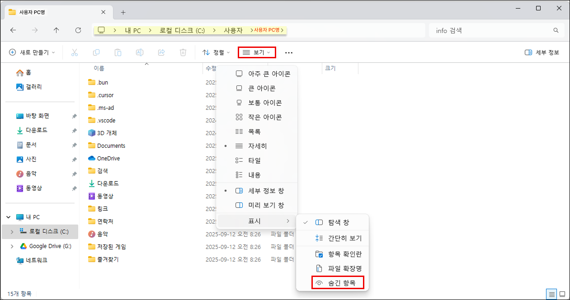The height and width of the screenshot is (300, 570).
Task: Click the Up arrow navigation icon
Action: point(56,30)
